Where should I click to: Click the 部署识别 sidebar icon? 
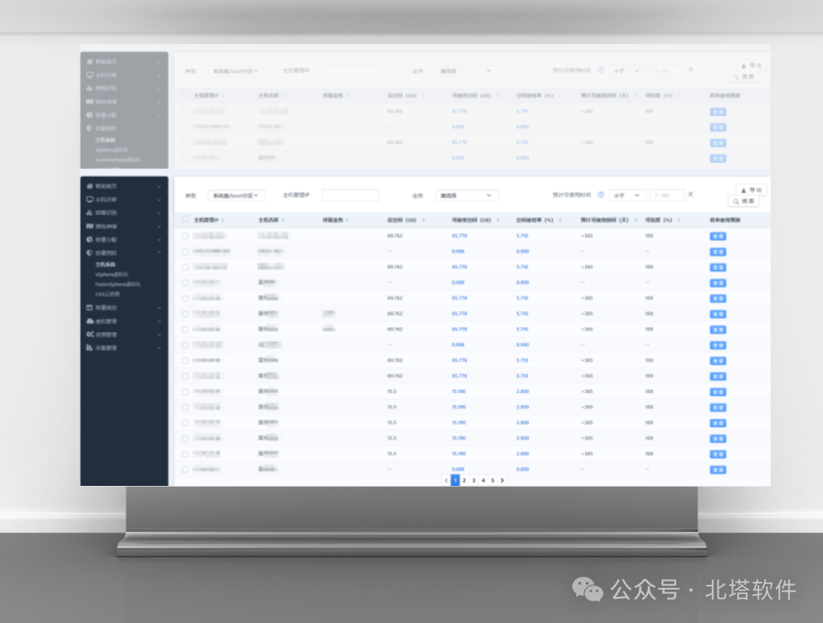(90, 213)
